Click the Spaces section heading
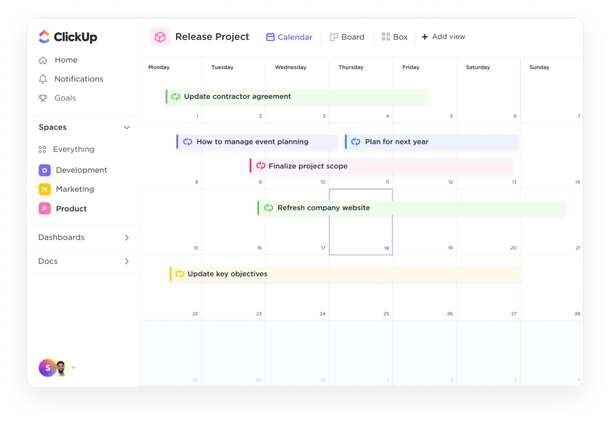The width and height of the screenshot is (610, 423). pos(53,127)
